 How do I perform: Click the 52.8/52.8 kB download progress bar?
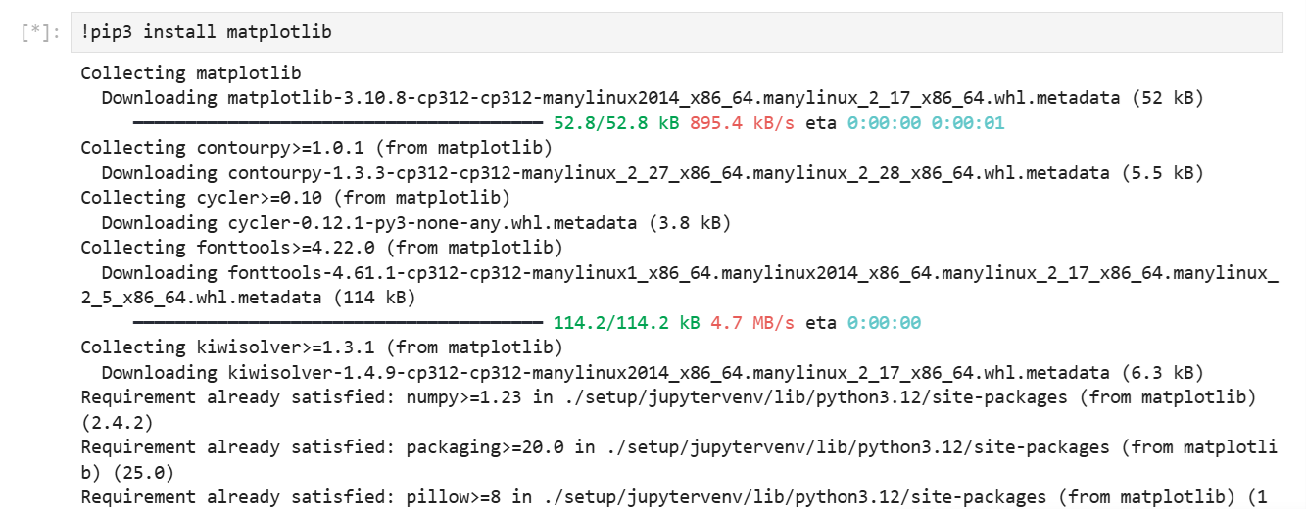[x=337, y=123]
